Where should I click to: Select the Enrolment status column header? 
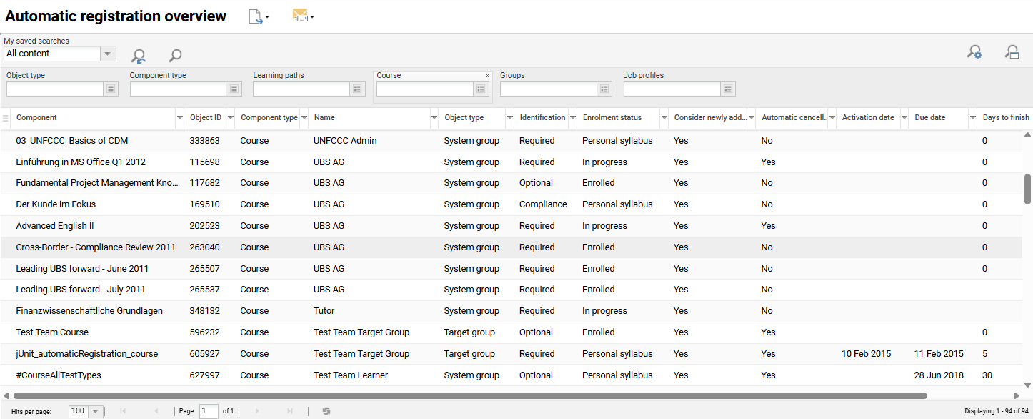coord(614,117)
